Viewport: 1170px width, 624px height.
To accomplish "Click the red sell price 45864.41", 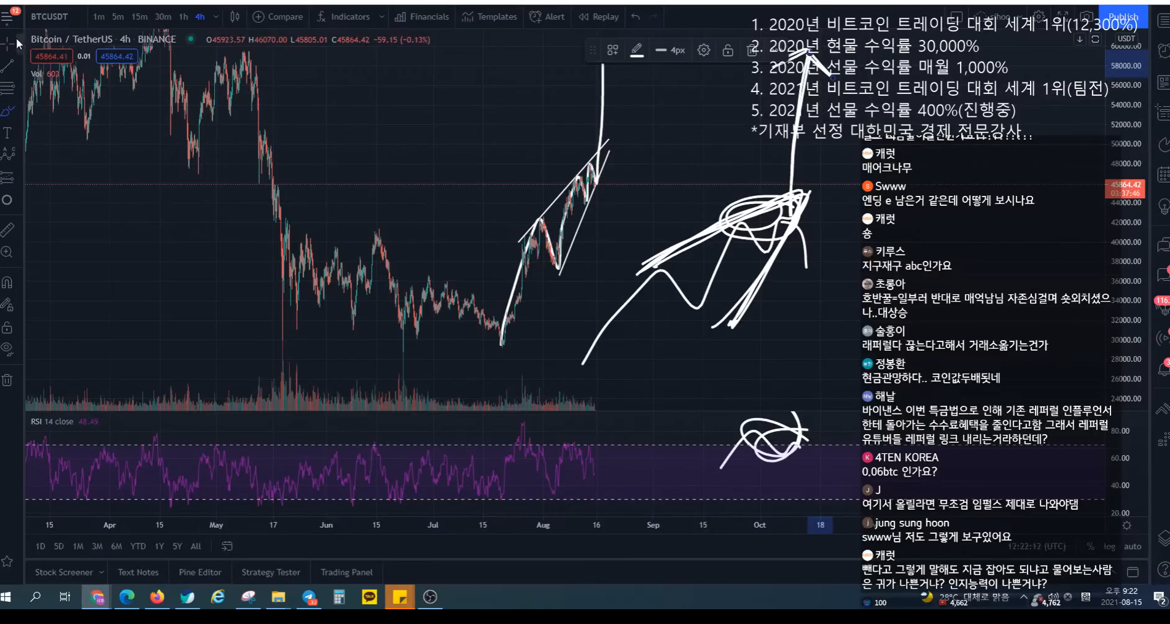I will pos(52,57).
